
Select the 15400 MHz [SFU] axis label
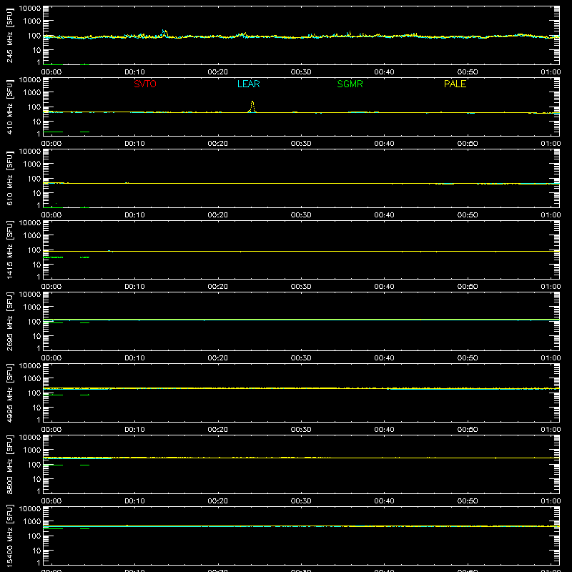pyautogui.click(x=9, y=536)
